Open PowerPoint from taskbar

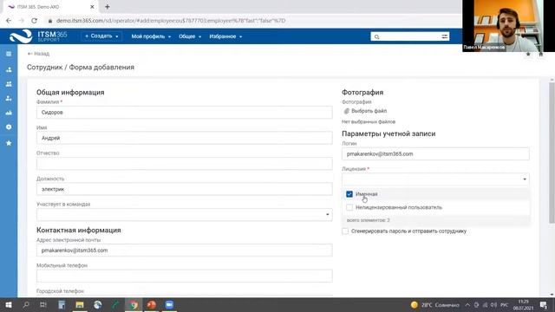[152, 304]
